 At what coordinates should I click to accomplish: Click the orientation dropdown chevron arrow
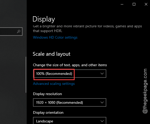[102, 121]
